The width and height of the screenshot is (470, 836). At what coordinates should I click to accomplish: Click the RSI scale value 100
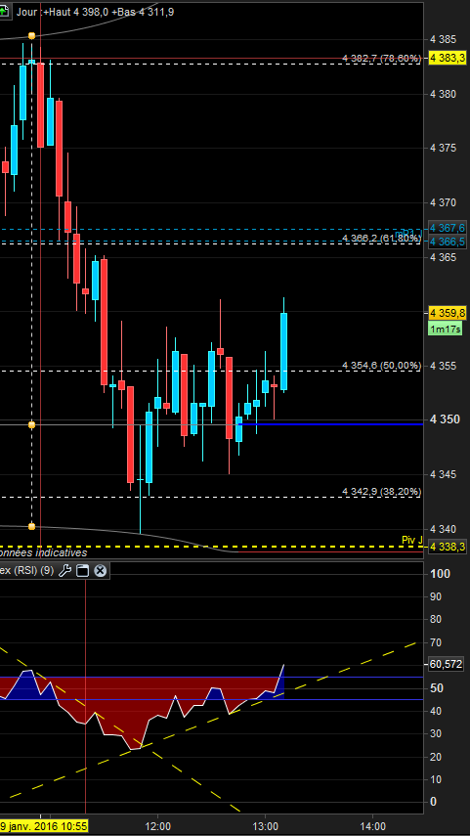coord(440,574)
